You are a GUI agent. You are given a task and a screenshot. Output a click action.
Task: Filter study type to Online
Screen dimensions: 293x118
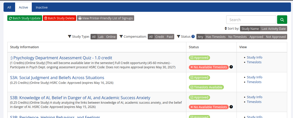click(111, 37)
